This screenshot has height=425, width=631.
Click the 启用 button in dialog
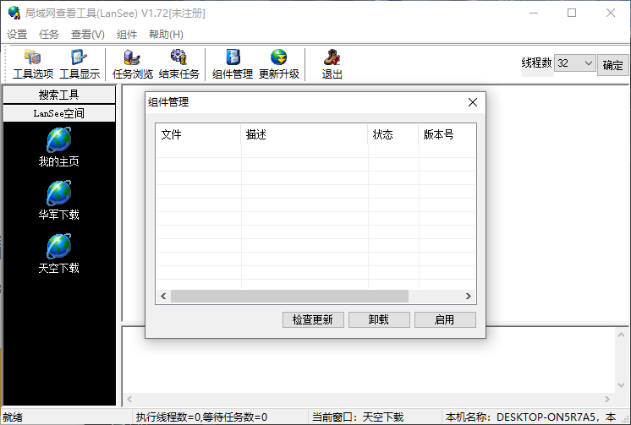(445, 319)
